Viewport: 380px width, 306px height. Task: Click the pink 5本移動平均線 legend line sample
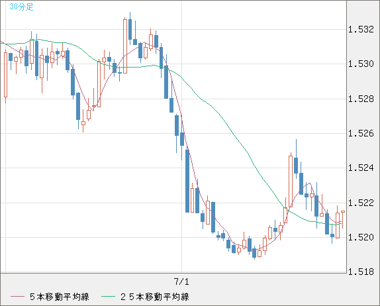(x=17, y=297)
